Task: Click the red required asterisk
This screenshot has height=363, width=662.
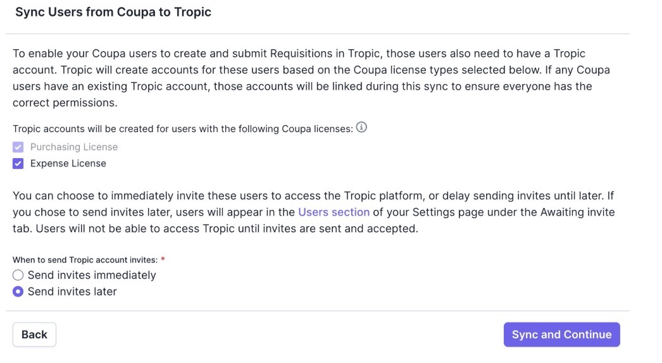Action: pyautogui.click(x=163, y=259)
